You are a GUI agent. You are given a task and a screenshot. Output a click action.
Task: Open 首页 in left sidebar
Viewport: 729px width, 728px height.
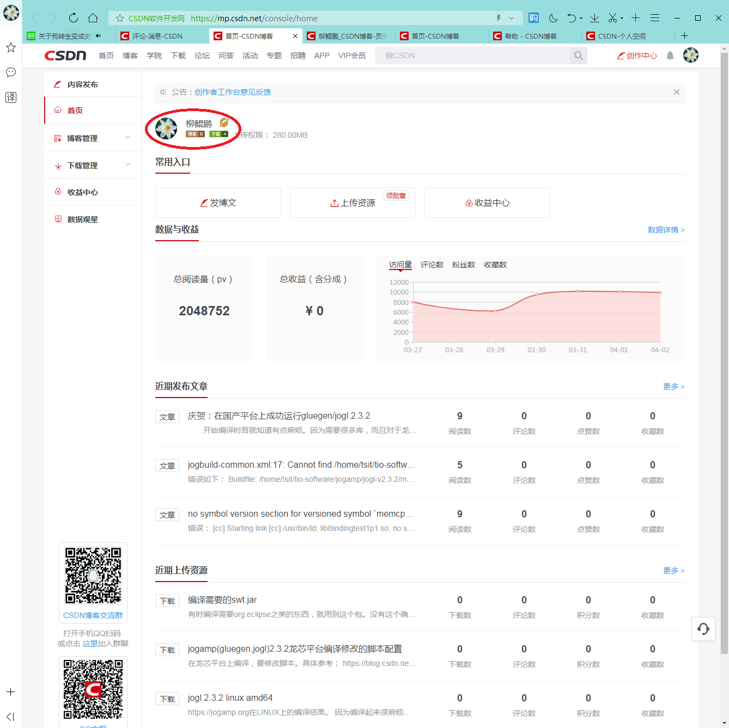tap(93, 111)
